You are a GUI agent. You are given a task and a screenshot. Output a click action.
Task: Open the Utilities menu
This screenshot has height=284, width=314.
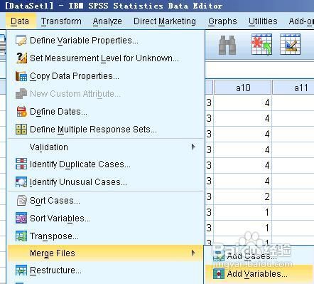coord(263,21)
